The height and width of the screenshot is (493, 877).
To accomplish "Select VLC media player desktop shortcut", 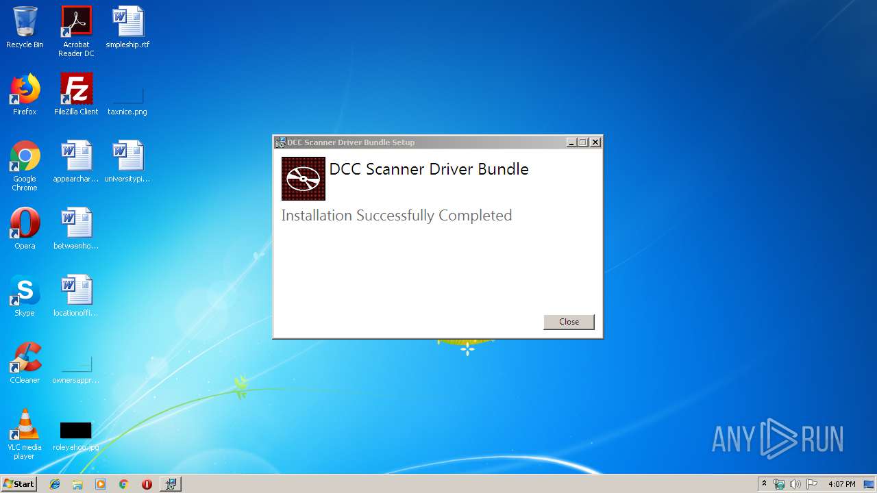I will 25,434.
